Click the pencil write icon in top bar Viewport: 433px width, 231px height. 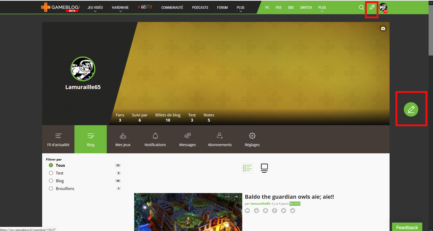pyautogui.click(x=372, y=7)
